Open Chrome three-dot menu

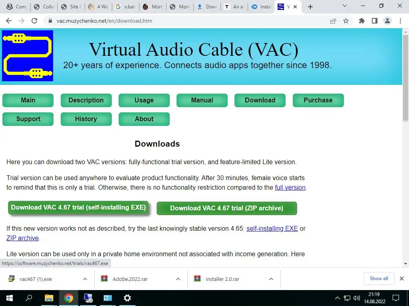400,21
